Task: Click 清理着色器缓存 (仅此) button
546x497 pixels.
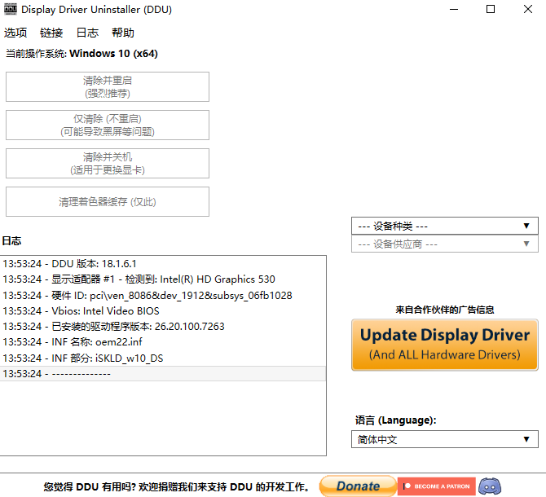Action: [108, 201]
